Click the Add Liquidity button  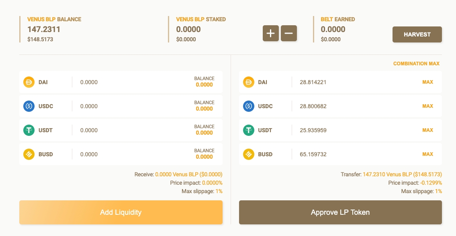(121, 212)
